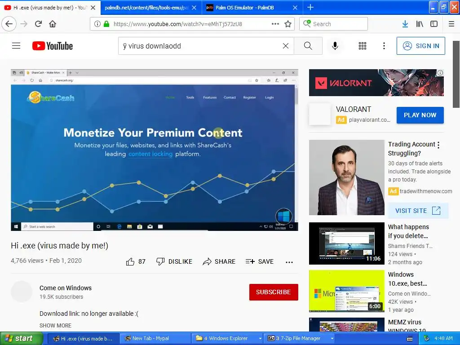Open the browser home page
Viewport: 460px width, 345px height.
point(53,24)
